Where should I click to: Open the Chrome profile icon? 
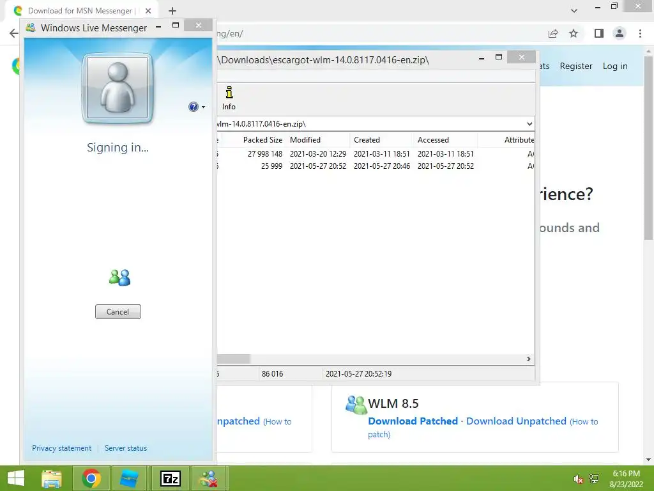(x=620, y=33)
